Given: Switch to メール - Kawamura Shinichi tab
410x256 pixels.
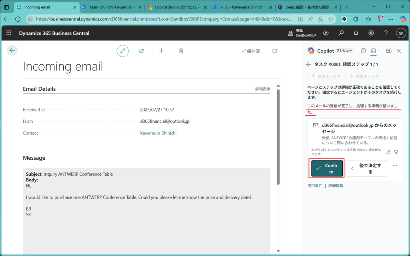Looking at the screenshot, I should click(x=242, y=7).
